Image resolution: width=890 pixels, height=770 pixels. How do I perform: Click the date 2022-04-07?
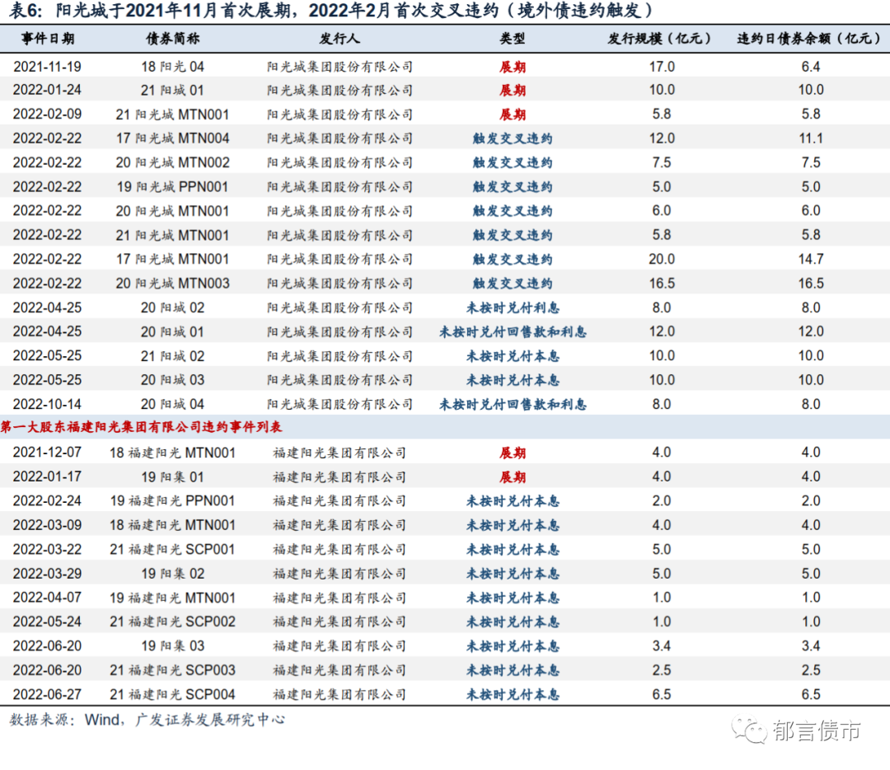(47, 598)
